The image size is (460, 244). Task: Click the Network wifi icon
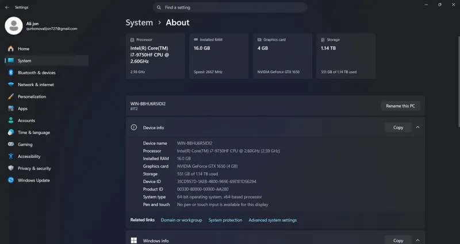[x=11, y=84]
